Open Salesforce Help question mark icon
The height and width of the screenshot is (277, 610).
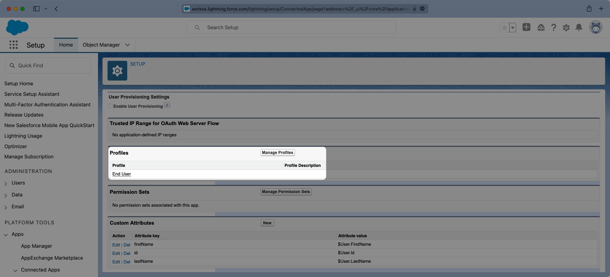point(554,28)
